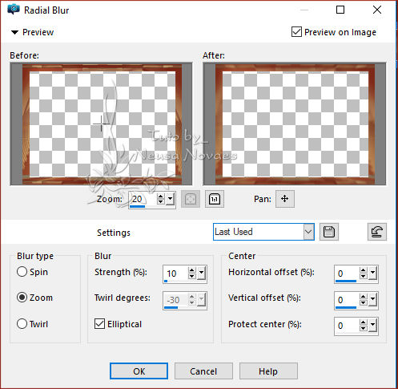The width and height of the screenshot is (398, 389).
Task: Click the fit preview to window icon
Action: (191, 199)
